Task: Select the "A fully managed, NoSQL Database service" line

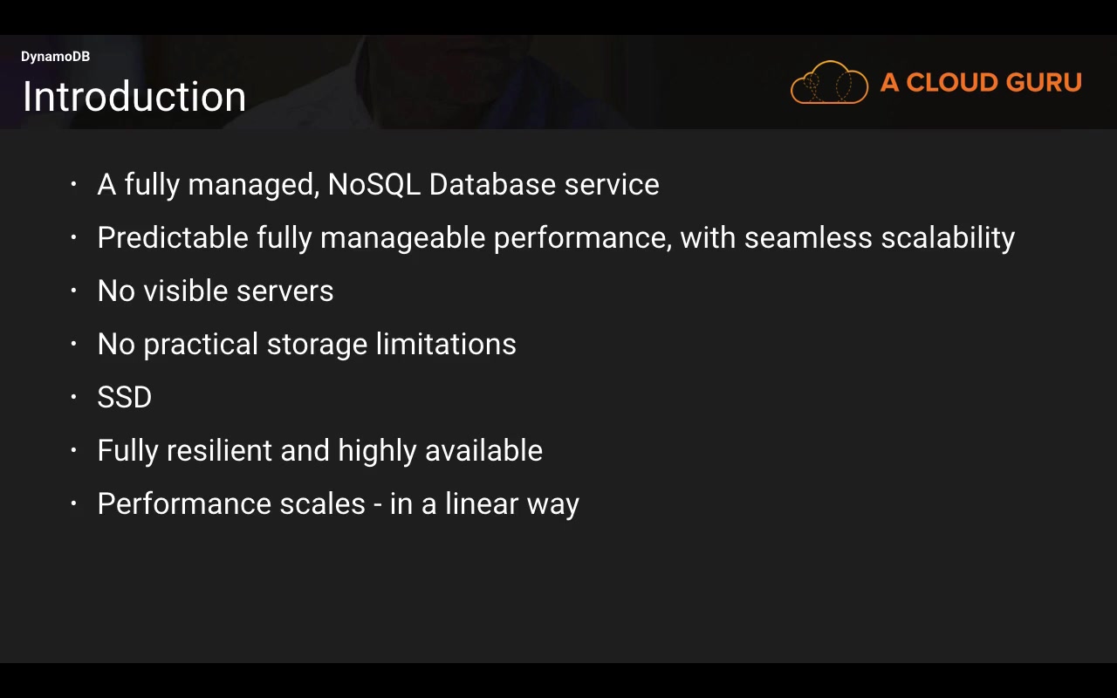Action: click(378, 184)
